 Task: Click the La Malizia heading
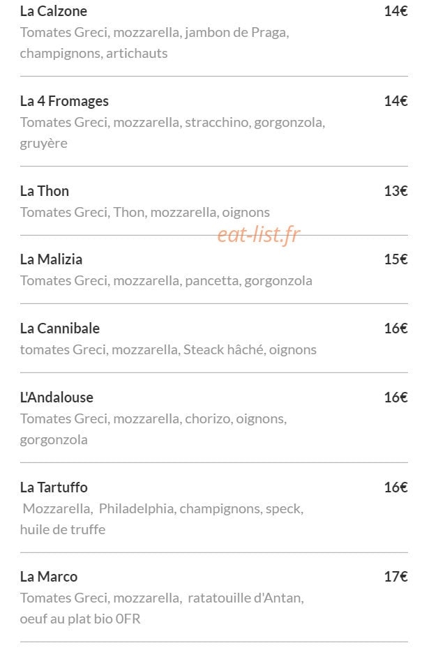(x=51, y=259)
